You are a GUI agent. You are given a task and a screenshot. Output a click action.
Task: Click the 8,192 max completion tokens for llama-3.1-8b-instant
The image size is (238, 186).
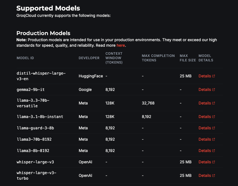tap(147, 117)
